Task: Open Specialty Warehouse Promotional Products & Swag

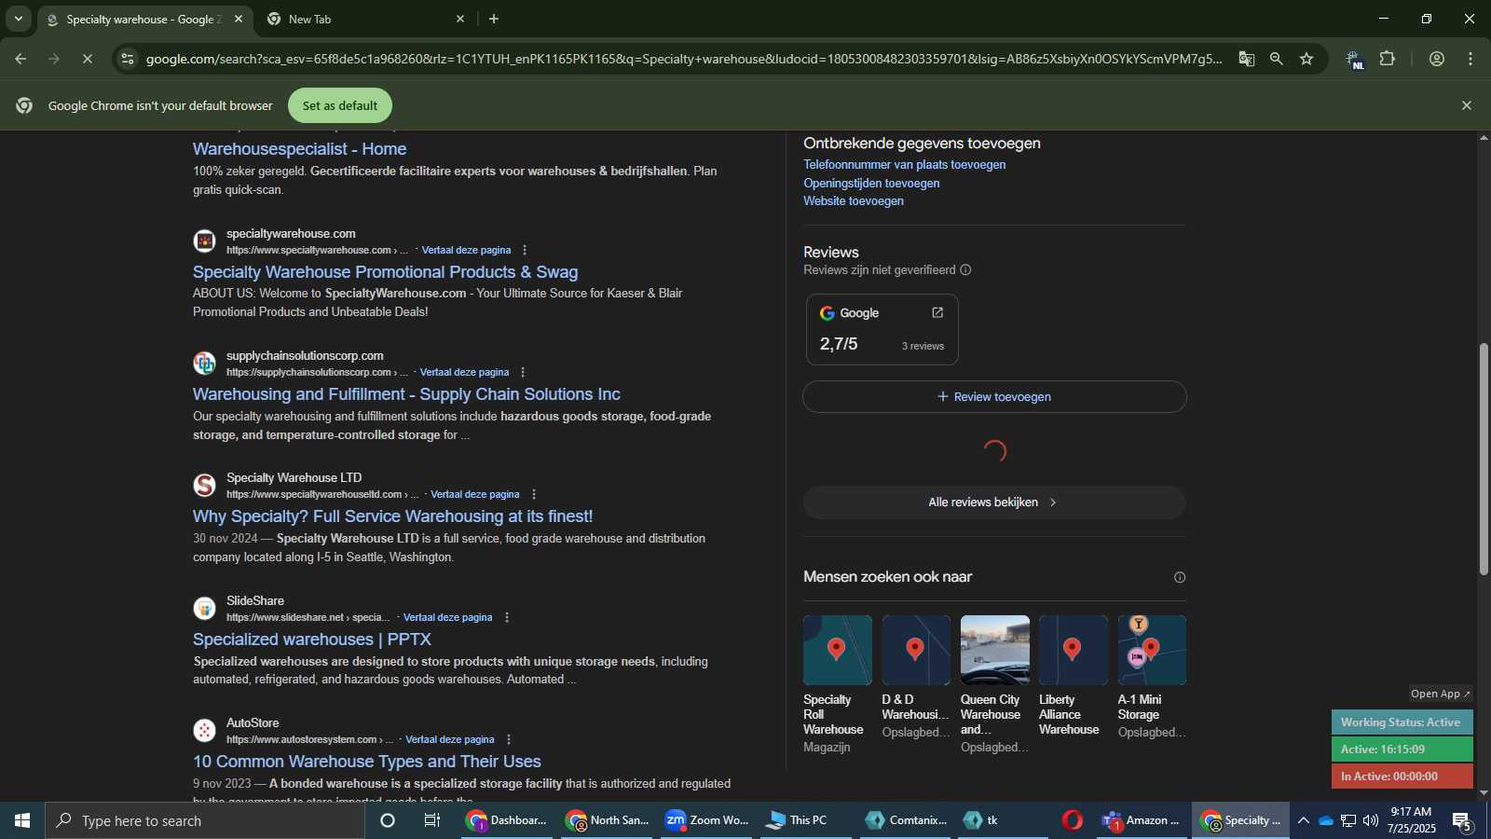Action: tap(385, 272)
